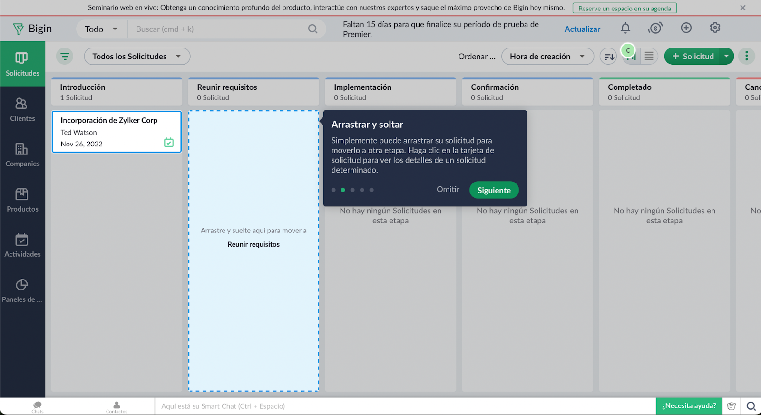Click the Bigin logo

click(32, 29)
